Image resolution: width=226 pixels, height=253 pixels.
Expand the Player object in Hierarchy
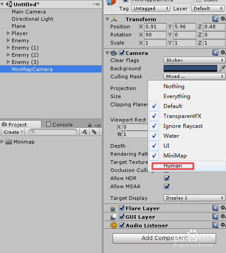pos(9,33)
